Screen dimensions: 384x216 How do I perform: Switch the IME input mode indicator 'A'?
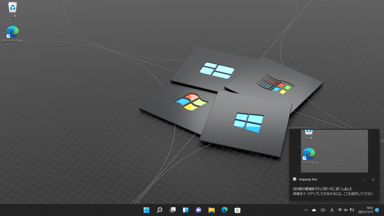pyautogui.click(x=332, y=210)
